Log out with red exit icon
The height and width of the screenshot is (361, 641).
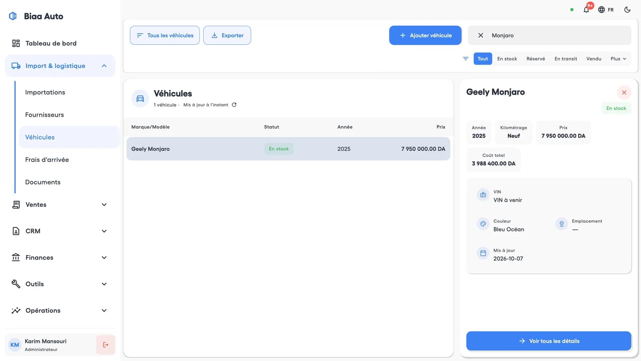pos(106,345)
